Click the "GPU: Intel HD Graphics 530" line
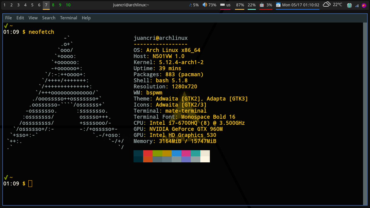Viewport: 370px width, 208px height. tap(175, 135)
